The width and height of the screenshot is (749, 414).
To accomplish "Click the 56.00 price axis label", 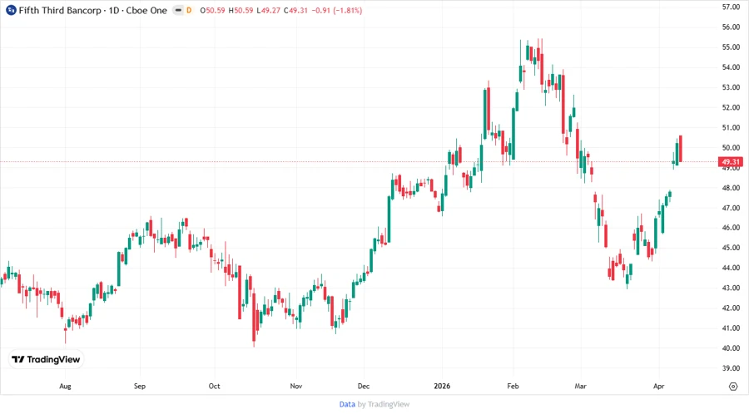I will [x=731, y=27].
